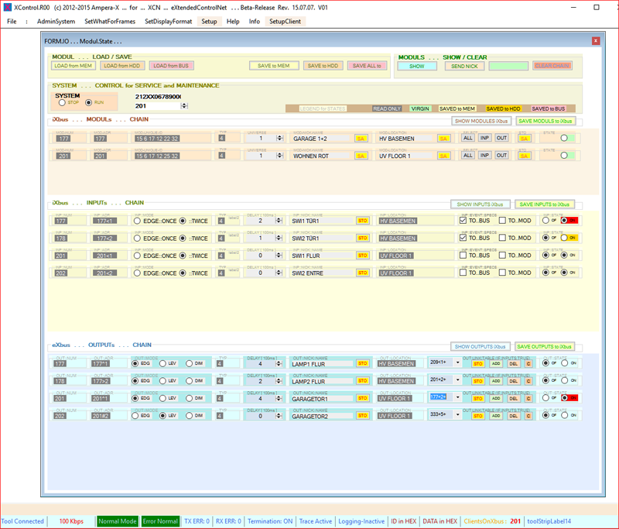Open the SetDisplayFormat menu

(168, 22)
